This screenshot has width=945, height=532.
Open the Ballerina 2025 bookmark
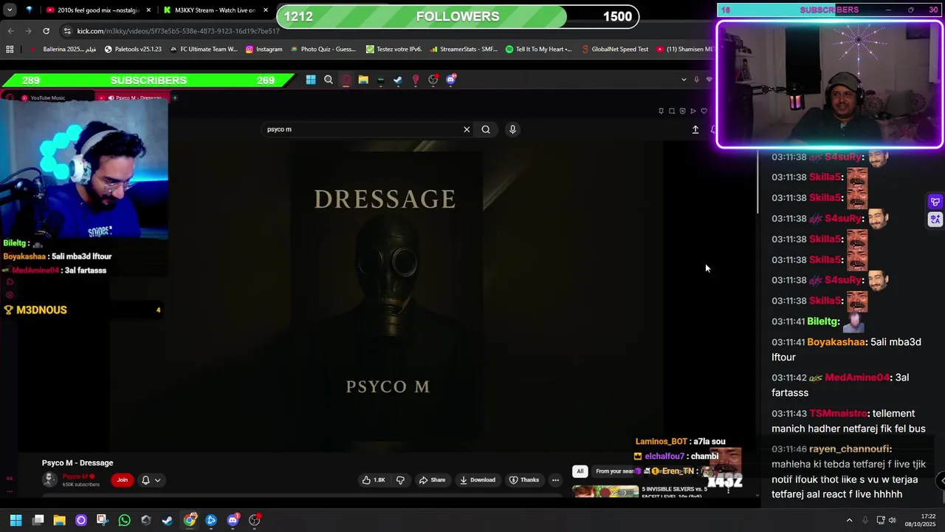tap(63, 50)
